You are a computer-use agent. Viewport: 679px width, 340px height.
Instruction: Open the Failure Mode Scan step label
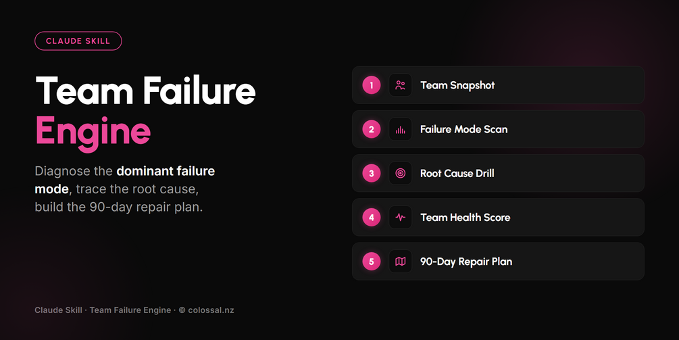click(463, 129)
